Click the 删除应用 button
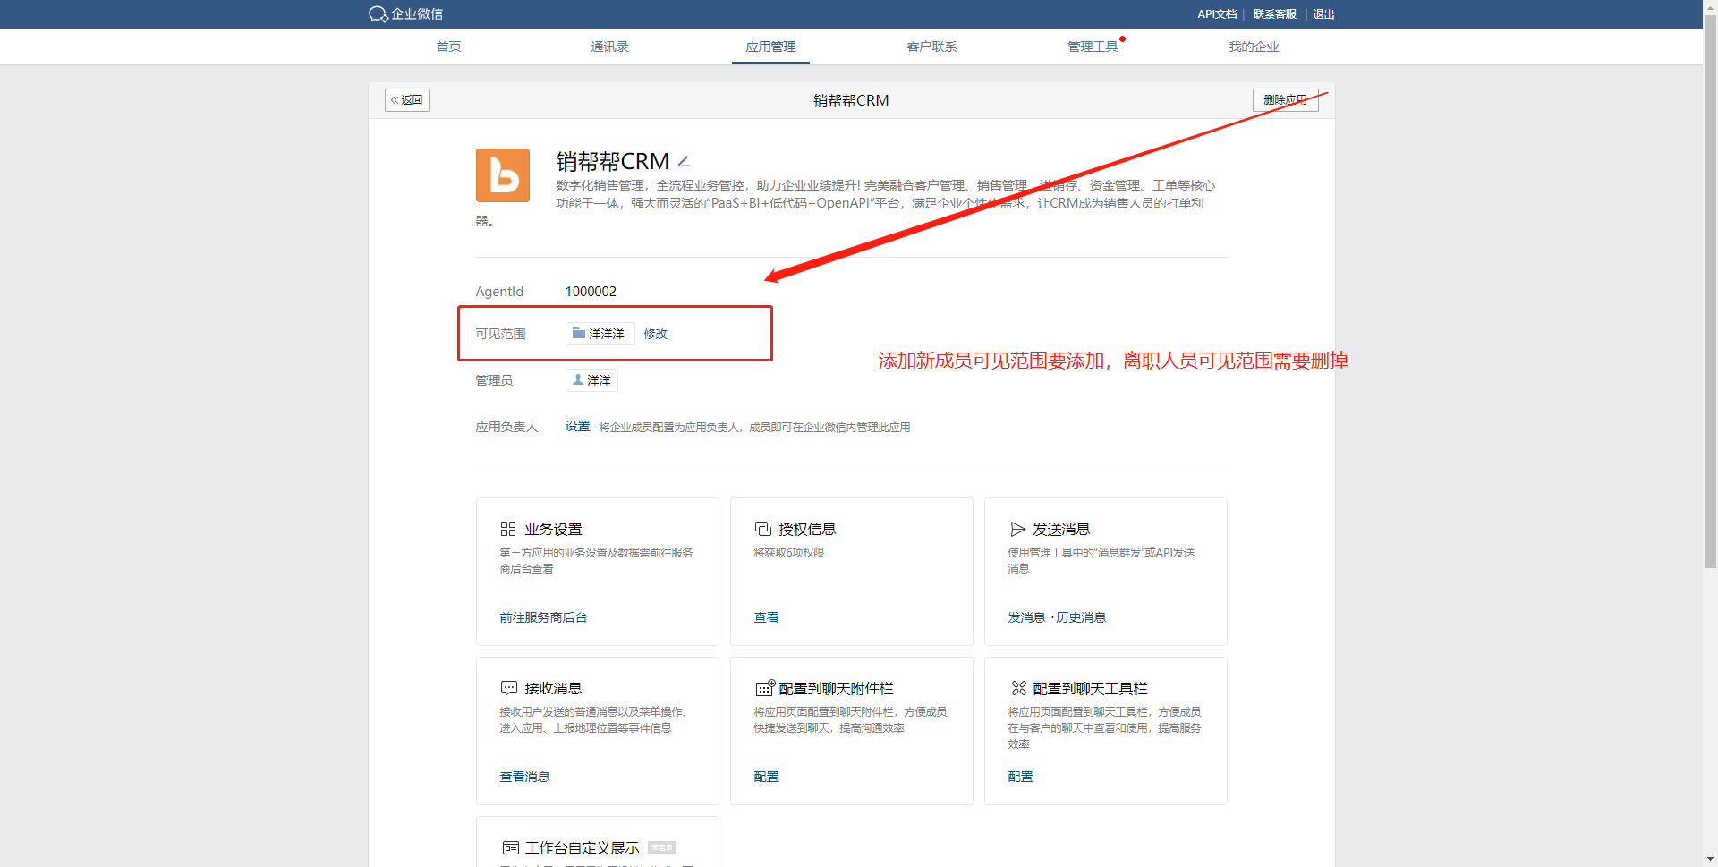 (1285, 100)
